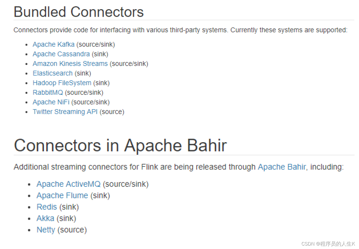This screenshot has height=249, width=359.
Task: Open the Apache Kafka connector link
Action: [x=53, y=45]
